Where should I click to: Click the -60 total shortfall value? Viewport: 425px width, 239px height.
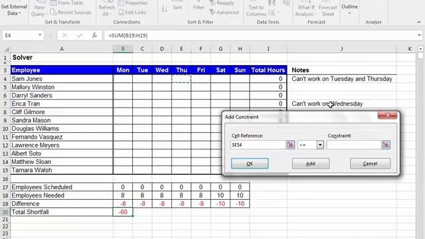123,212
